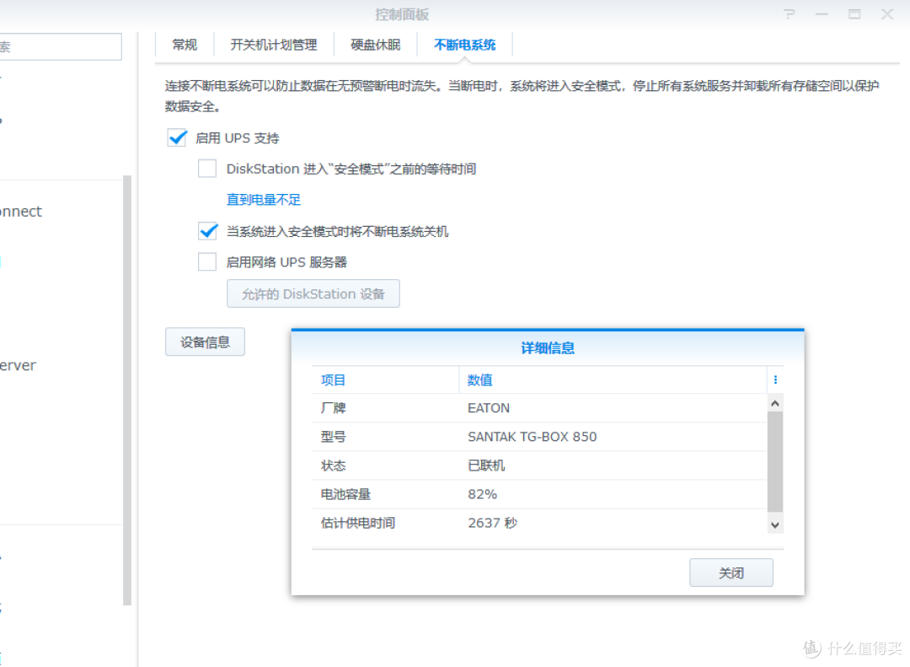Screen dimensions: 910x667
Task: Click the 直到电量不足 link
Action: pos(264,200)
